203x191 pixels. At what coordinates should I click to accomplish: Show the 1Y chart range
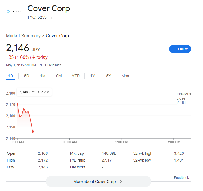[x=93, y=76]
